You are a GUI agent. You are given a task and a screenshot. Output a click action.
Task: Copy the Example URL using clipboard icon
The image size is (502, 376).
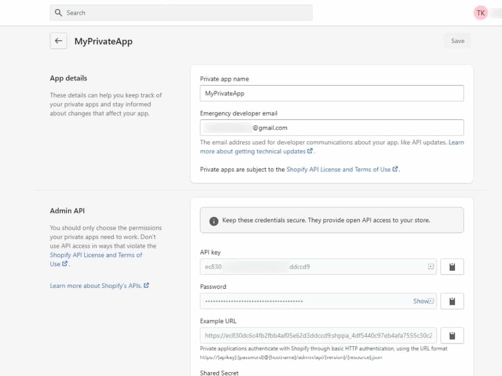click(x=452, y=335)
